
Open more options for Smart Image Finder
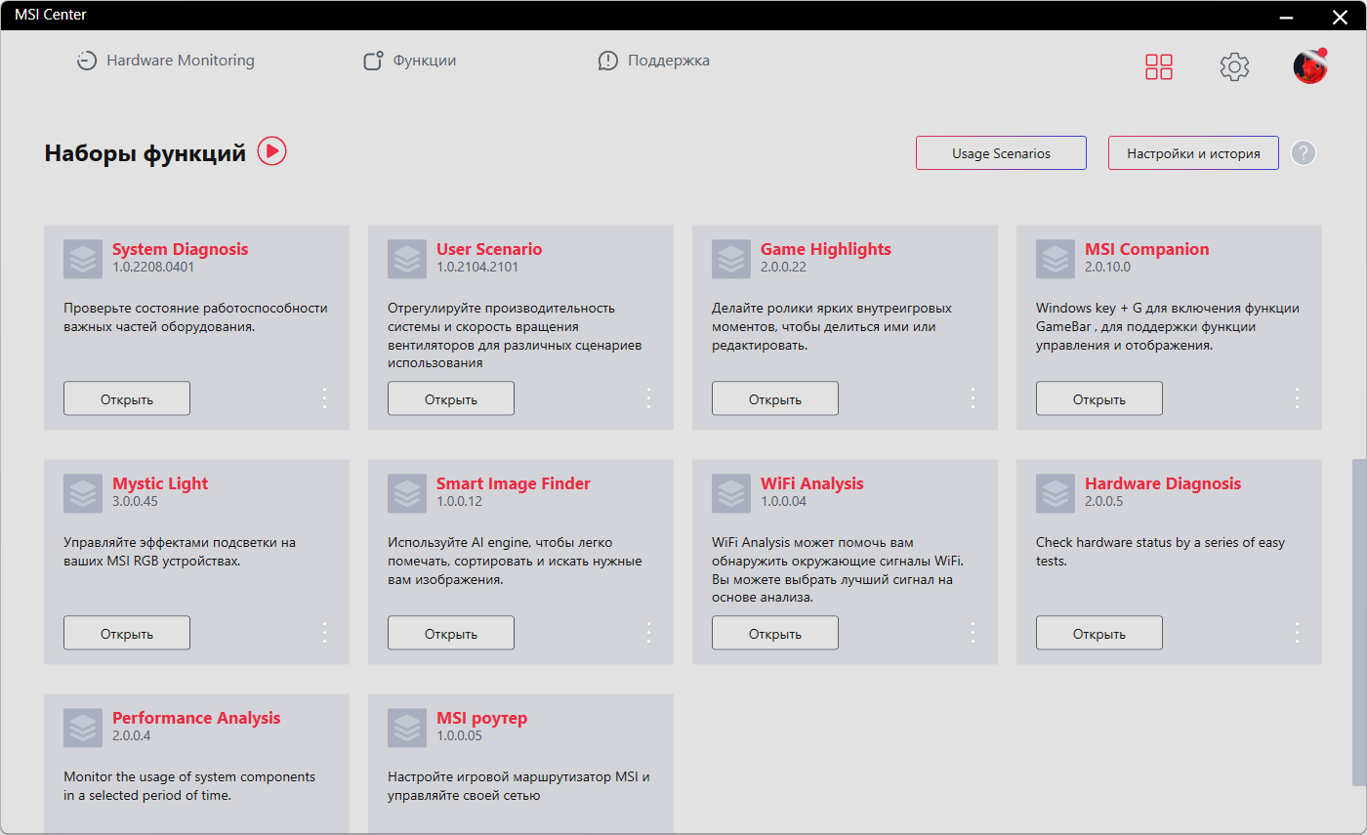click(x=648, y=633)
